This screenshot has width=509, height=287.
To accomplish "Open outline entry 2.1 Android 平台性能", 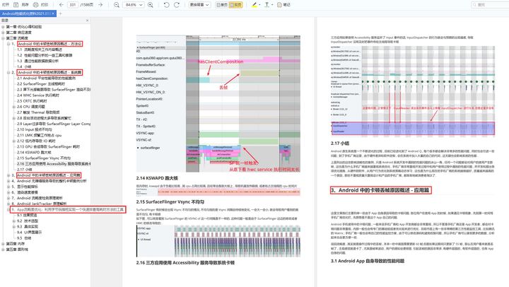I will 46,78.
